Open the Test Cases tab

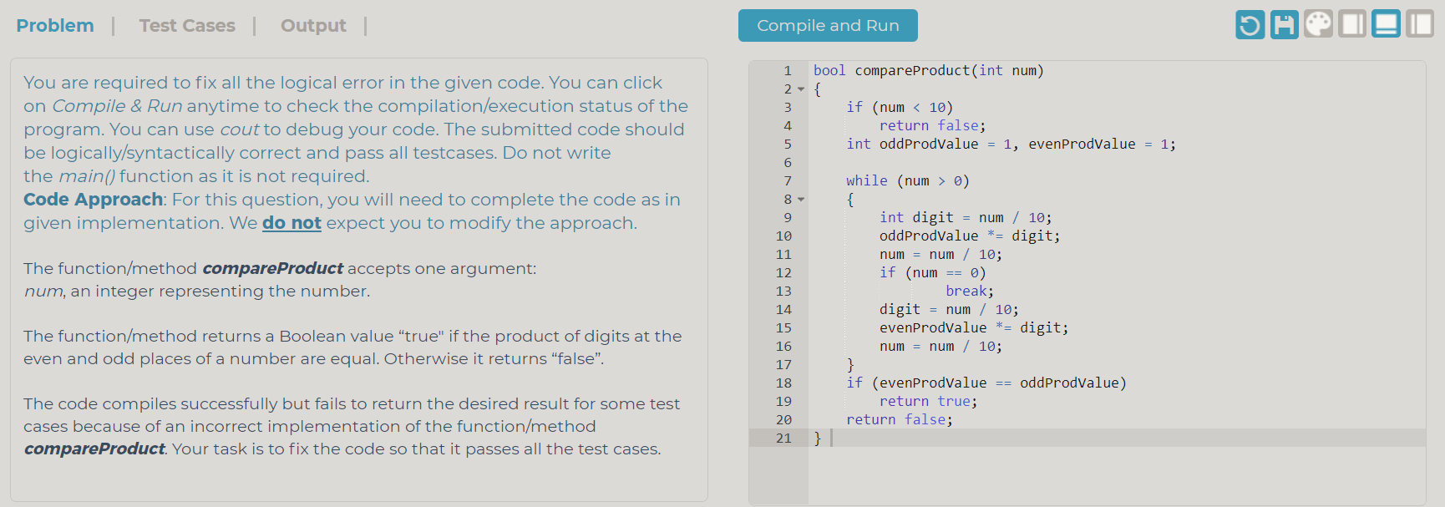click(187, 26)
